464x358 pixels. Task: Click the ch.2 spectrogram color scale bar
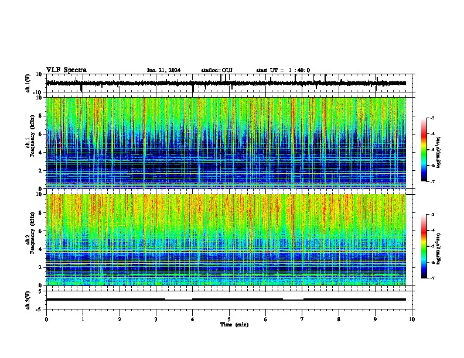[x=424, y=246]
